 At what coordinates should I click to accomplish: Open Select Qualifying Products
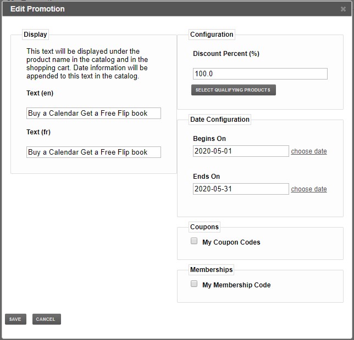pos(234,90)
